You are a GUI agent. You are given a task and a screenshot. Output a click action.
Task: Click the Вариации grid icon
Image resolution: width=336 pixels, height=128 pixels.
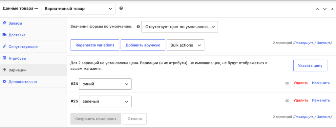(x=5, y=70)
